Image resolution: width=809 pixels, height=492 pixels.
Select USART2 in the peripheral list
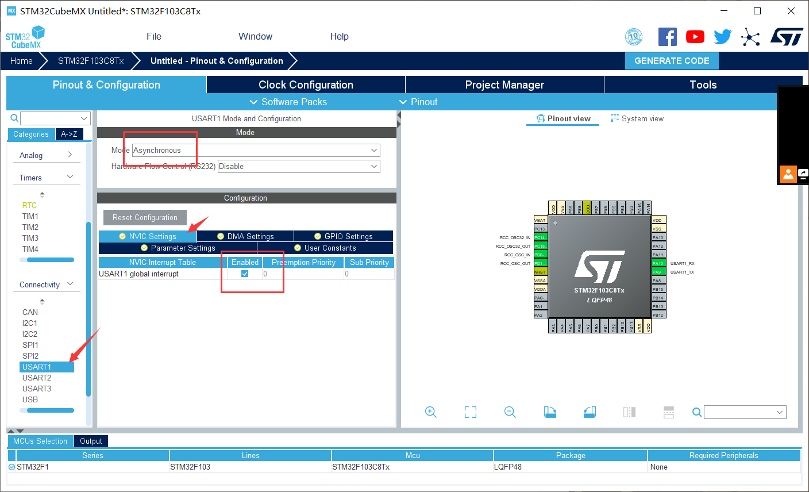(36, 377)
